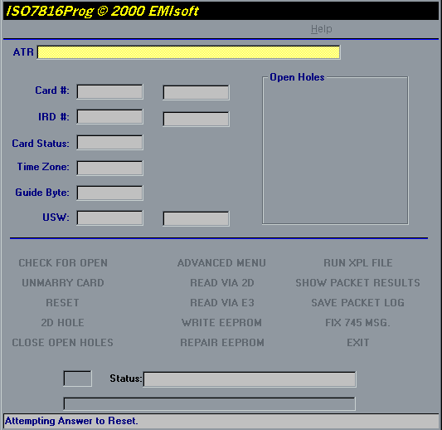Focus the first Card # field
Image resolution: width=442 pixels, height=430 pixels.
[109, 91]
